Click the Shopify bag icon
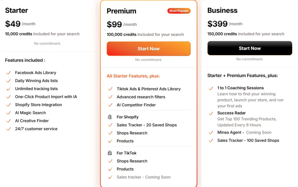The height and width of the screenshot is (187, 298). [x=110, y=117]
